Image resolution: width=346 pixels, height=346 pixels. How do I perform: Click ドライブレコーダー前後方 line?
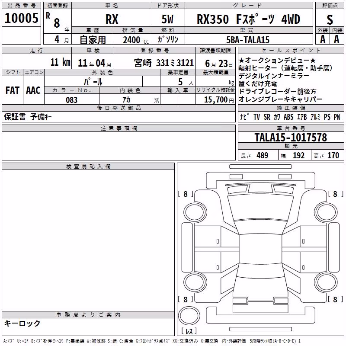click(x=277, y=91)
